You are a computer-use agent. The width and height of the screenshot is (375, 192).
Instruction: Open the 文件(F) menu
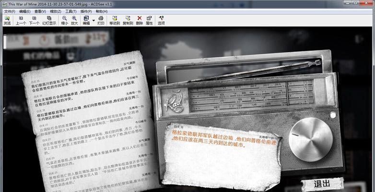point(10,11)
